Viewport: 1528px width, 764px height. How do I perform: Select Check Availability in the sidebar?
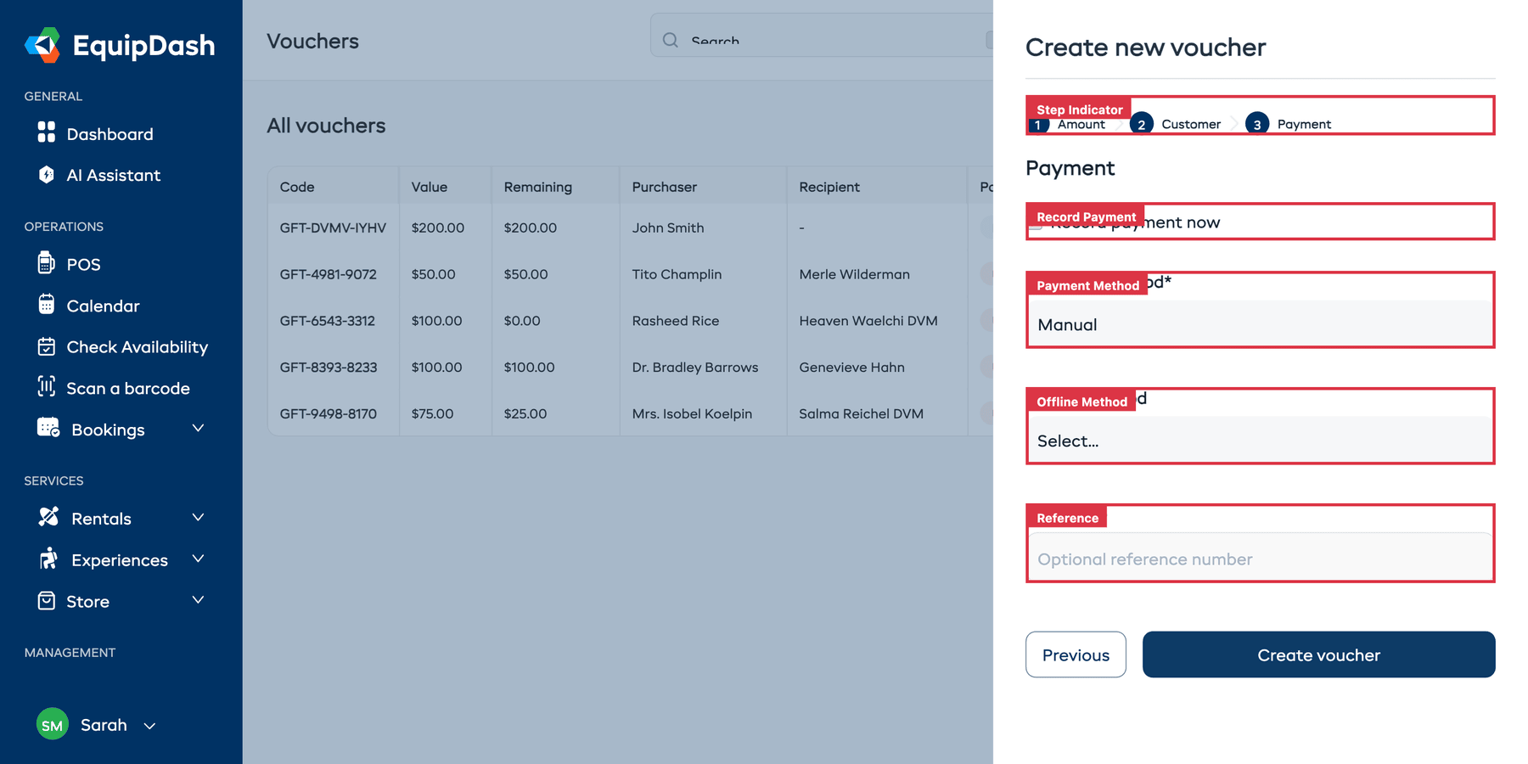[x=137, y=346]
